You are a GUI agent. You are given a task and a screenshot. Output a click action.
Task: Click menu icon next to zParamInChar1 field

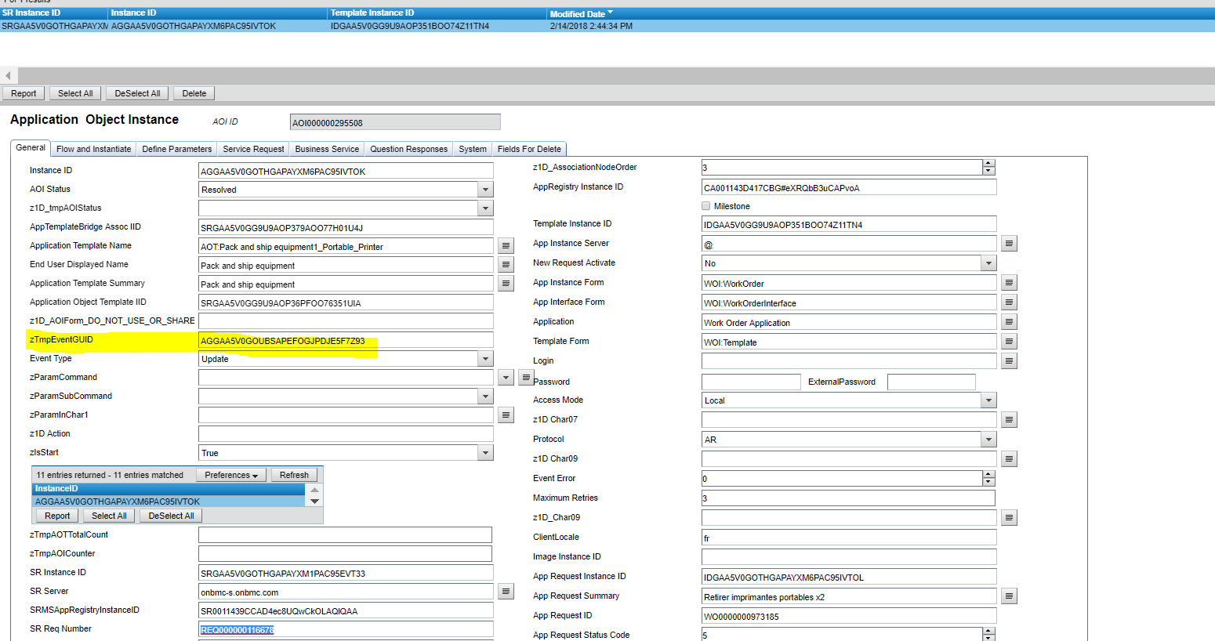tap(506, 415)
